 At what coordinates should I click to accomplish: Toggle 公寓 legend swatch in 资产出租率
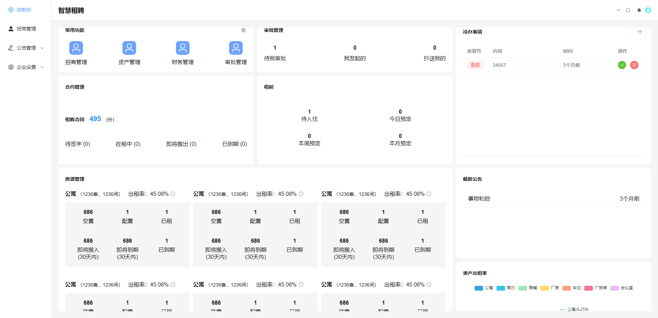coord(479,288)
